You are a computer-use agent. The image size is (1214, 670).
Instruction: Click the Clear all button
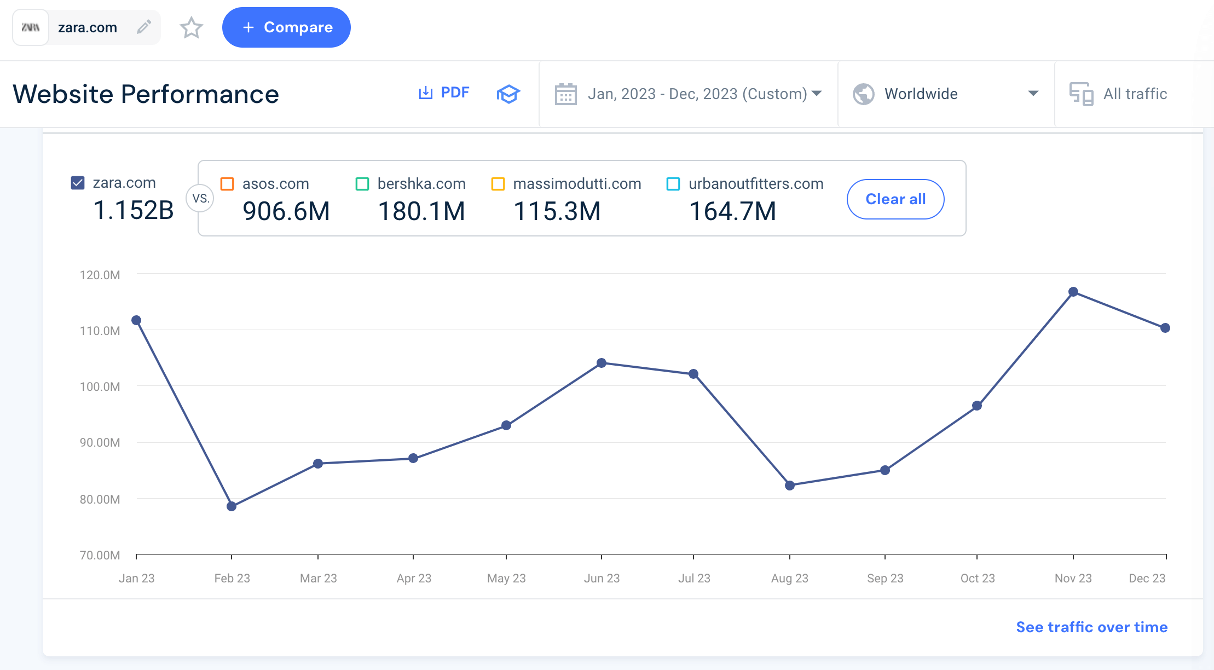click(895, 199)
